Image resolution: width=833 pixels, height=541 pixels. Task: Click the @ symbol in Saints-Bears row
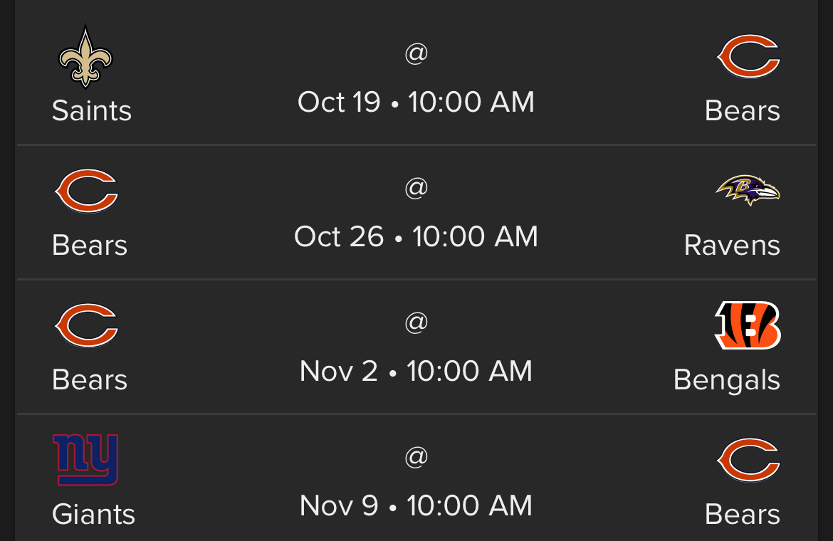click(x=416, y=53)
